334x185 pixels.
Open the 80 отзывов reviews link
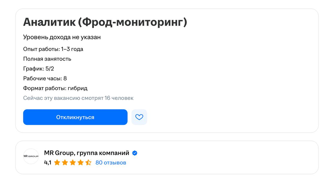coord(111,163)
